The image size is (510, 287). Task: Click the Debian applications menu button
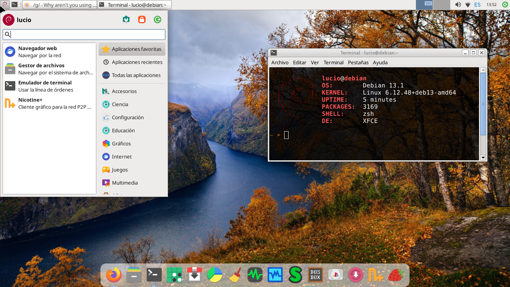click(x=5, y=5)
